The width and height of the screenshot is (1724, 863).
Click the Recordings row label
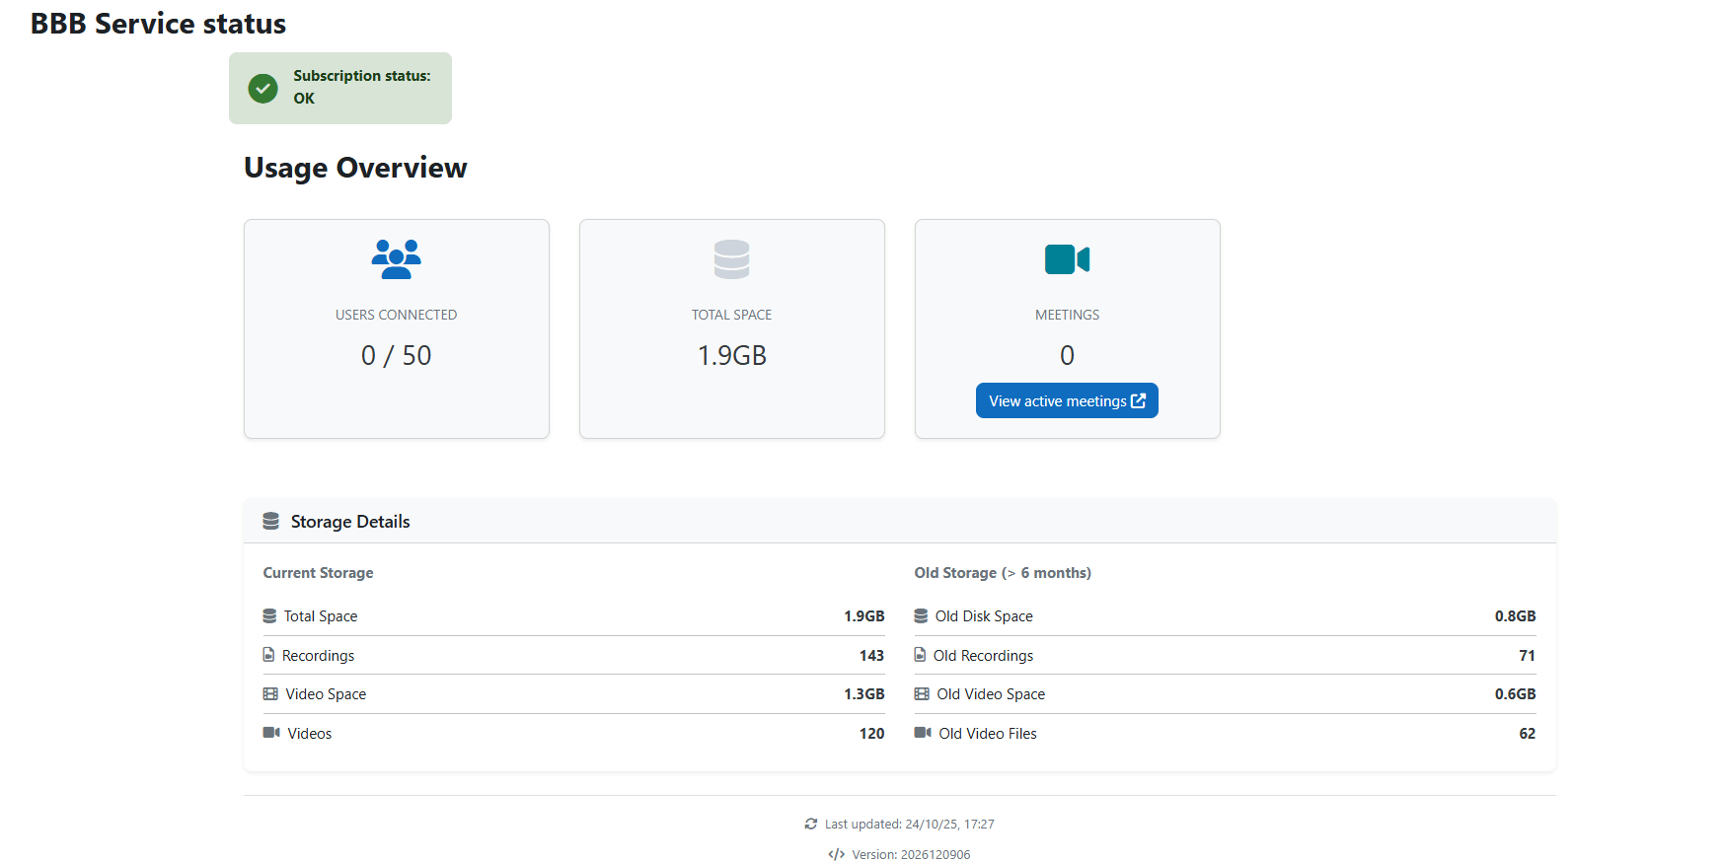[318, 656]
